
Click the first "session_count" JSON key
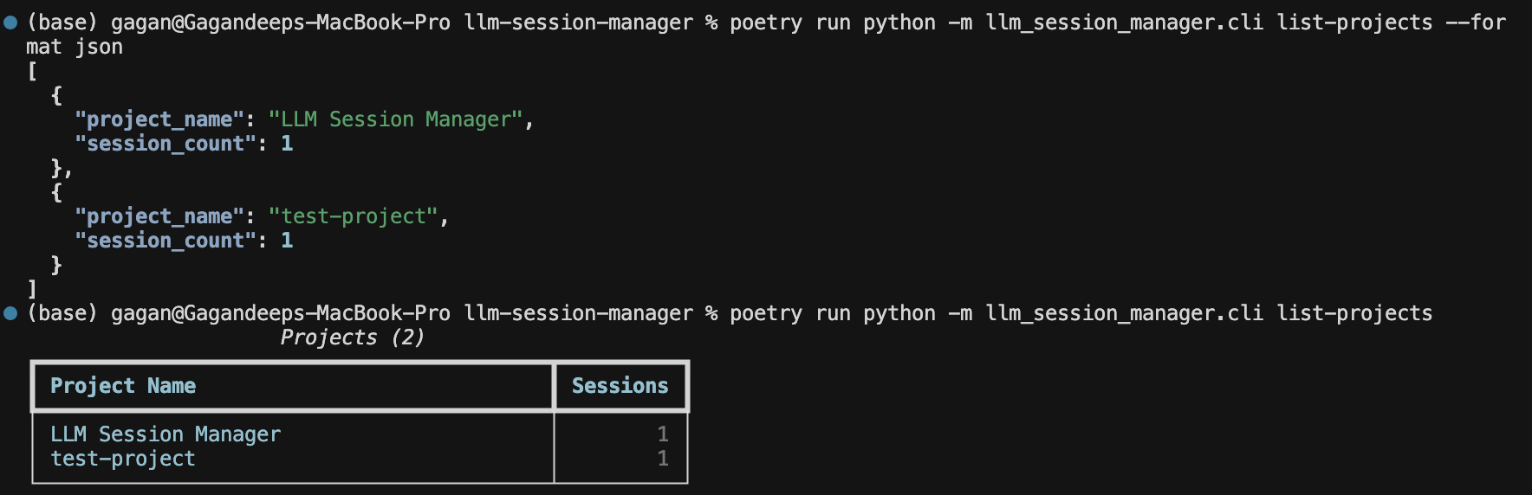tap(166, 144)
